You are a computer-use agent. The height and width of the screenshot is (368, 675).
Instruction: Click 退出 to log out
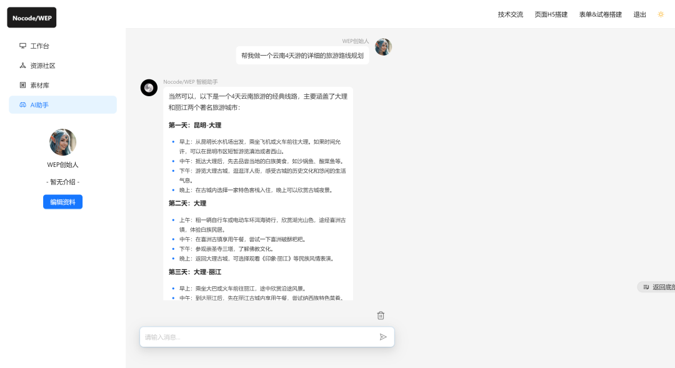tap(639, 14)
